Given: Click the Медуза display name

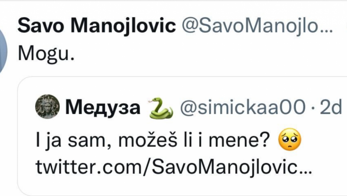Looking at the screenshot, I should [x=103, y=108].
